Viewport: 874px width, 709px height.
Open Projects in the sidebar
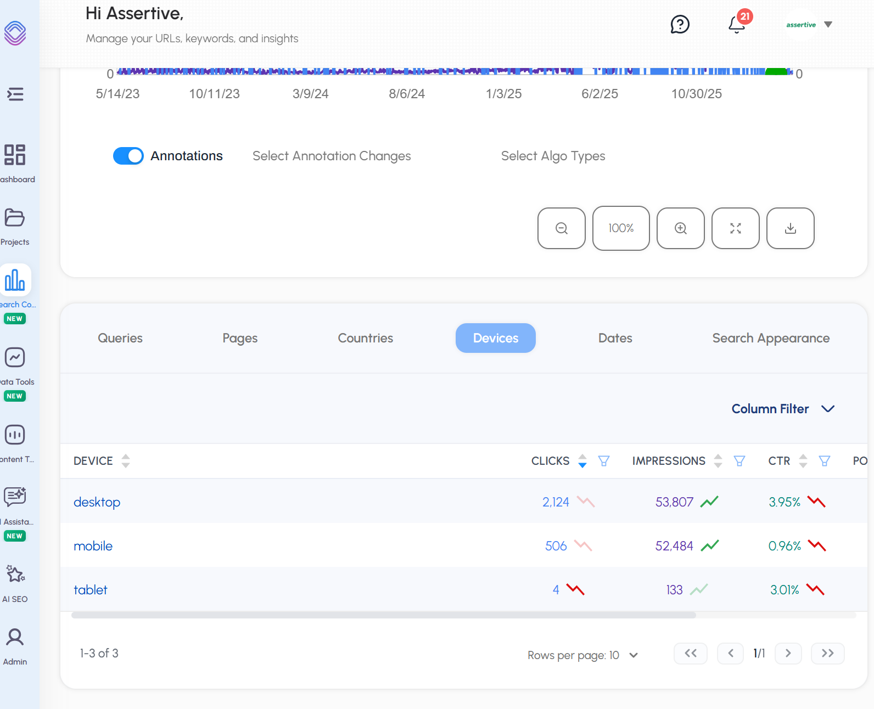[x=15, y=226]
